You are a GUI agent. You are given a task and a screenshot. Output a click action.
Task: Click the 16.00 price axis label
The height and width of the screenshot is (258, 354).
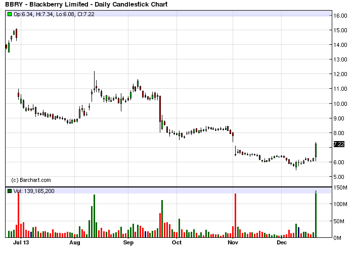[340, 16]
